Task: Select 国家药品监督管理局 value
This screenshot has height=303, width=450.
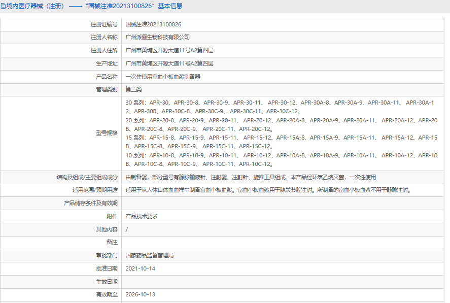Action: click(x=150, y=256)
